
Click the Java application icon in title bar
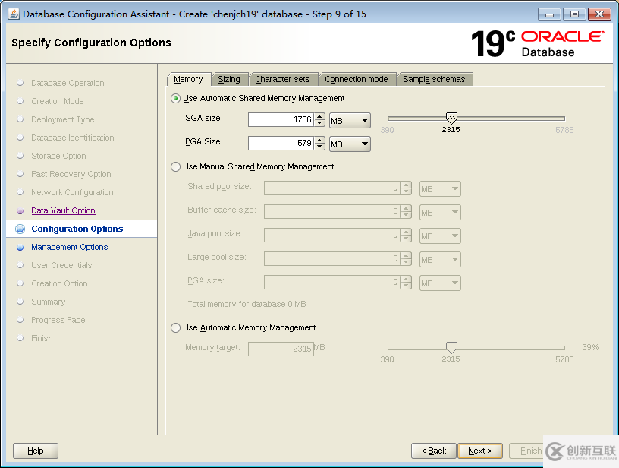14,14
